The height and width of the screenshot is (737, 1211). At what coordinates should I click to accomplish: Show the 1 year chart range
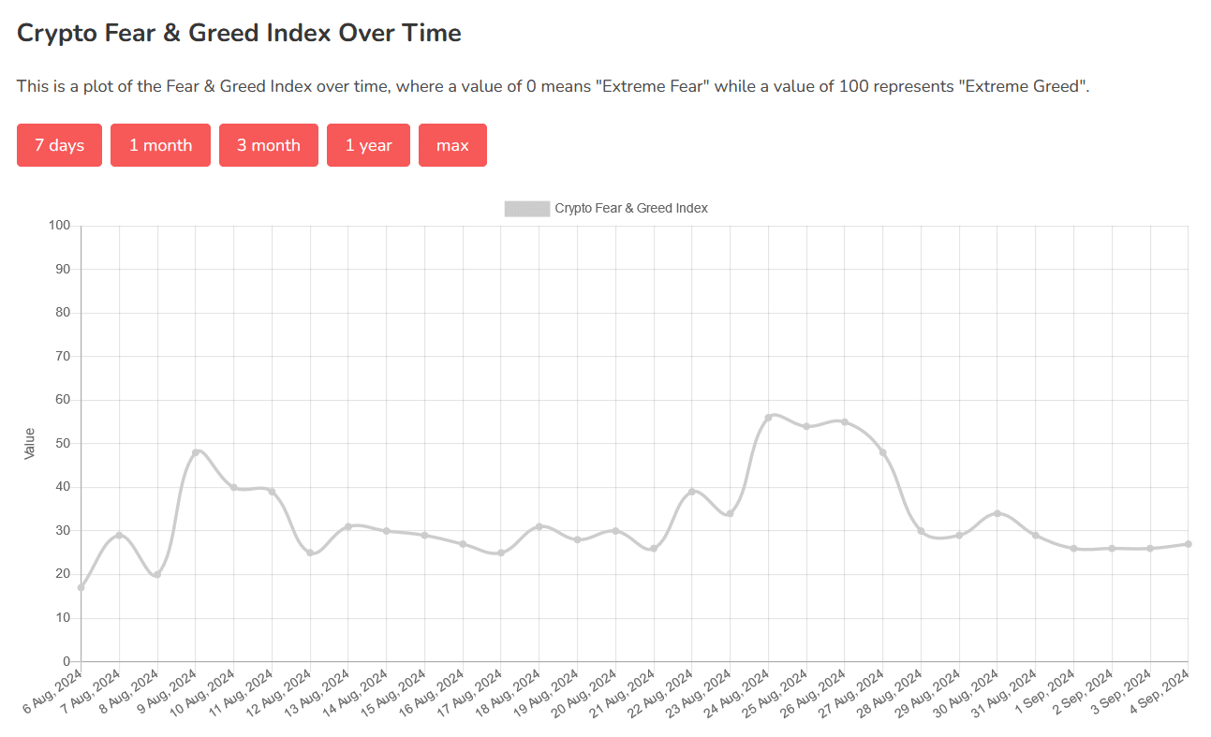tap(368, 145)
